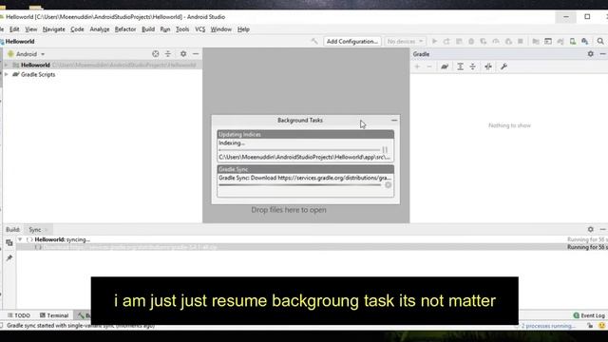Open the Android view dropdown
Viewport: 608px width, 342px height.
click(27, 54)
